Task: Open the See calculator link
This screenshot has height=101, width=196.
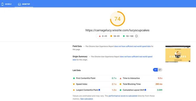Action: click(x=87, y=99)
